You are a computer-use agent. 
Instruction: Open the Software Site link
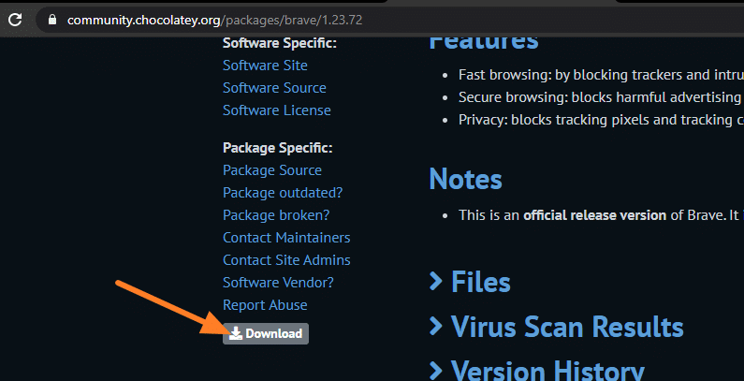pos(265,66)
